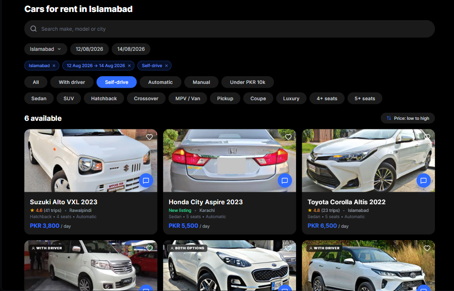Click the search magnifier icon

34,29
